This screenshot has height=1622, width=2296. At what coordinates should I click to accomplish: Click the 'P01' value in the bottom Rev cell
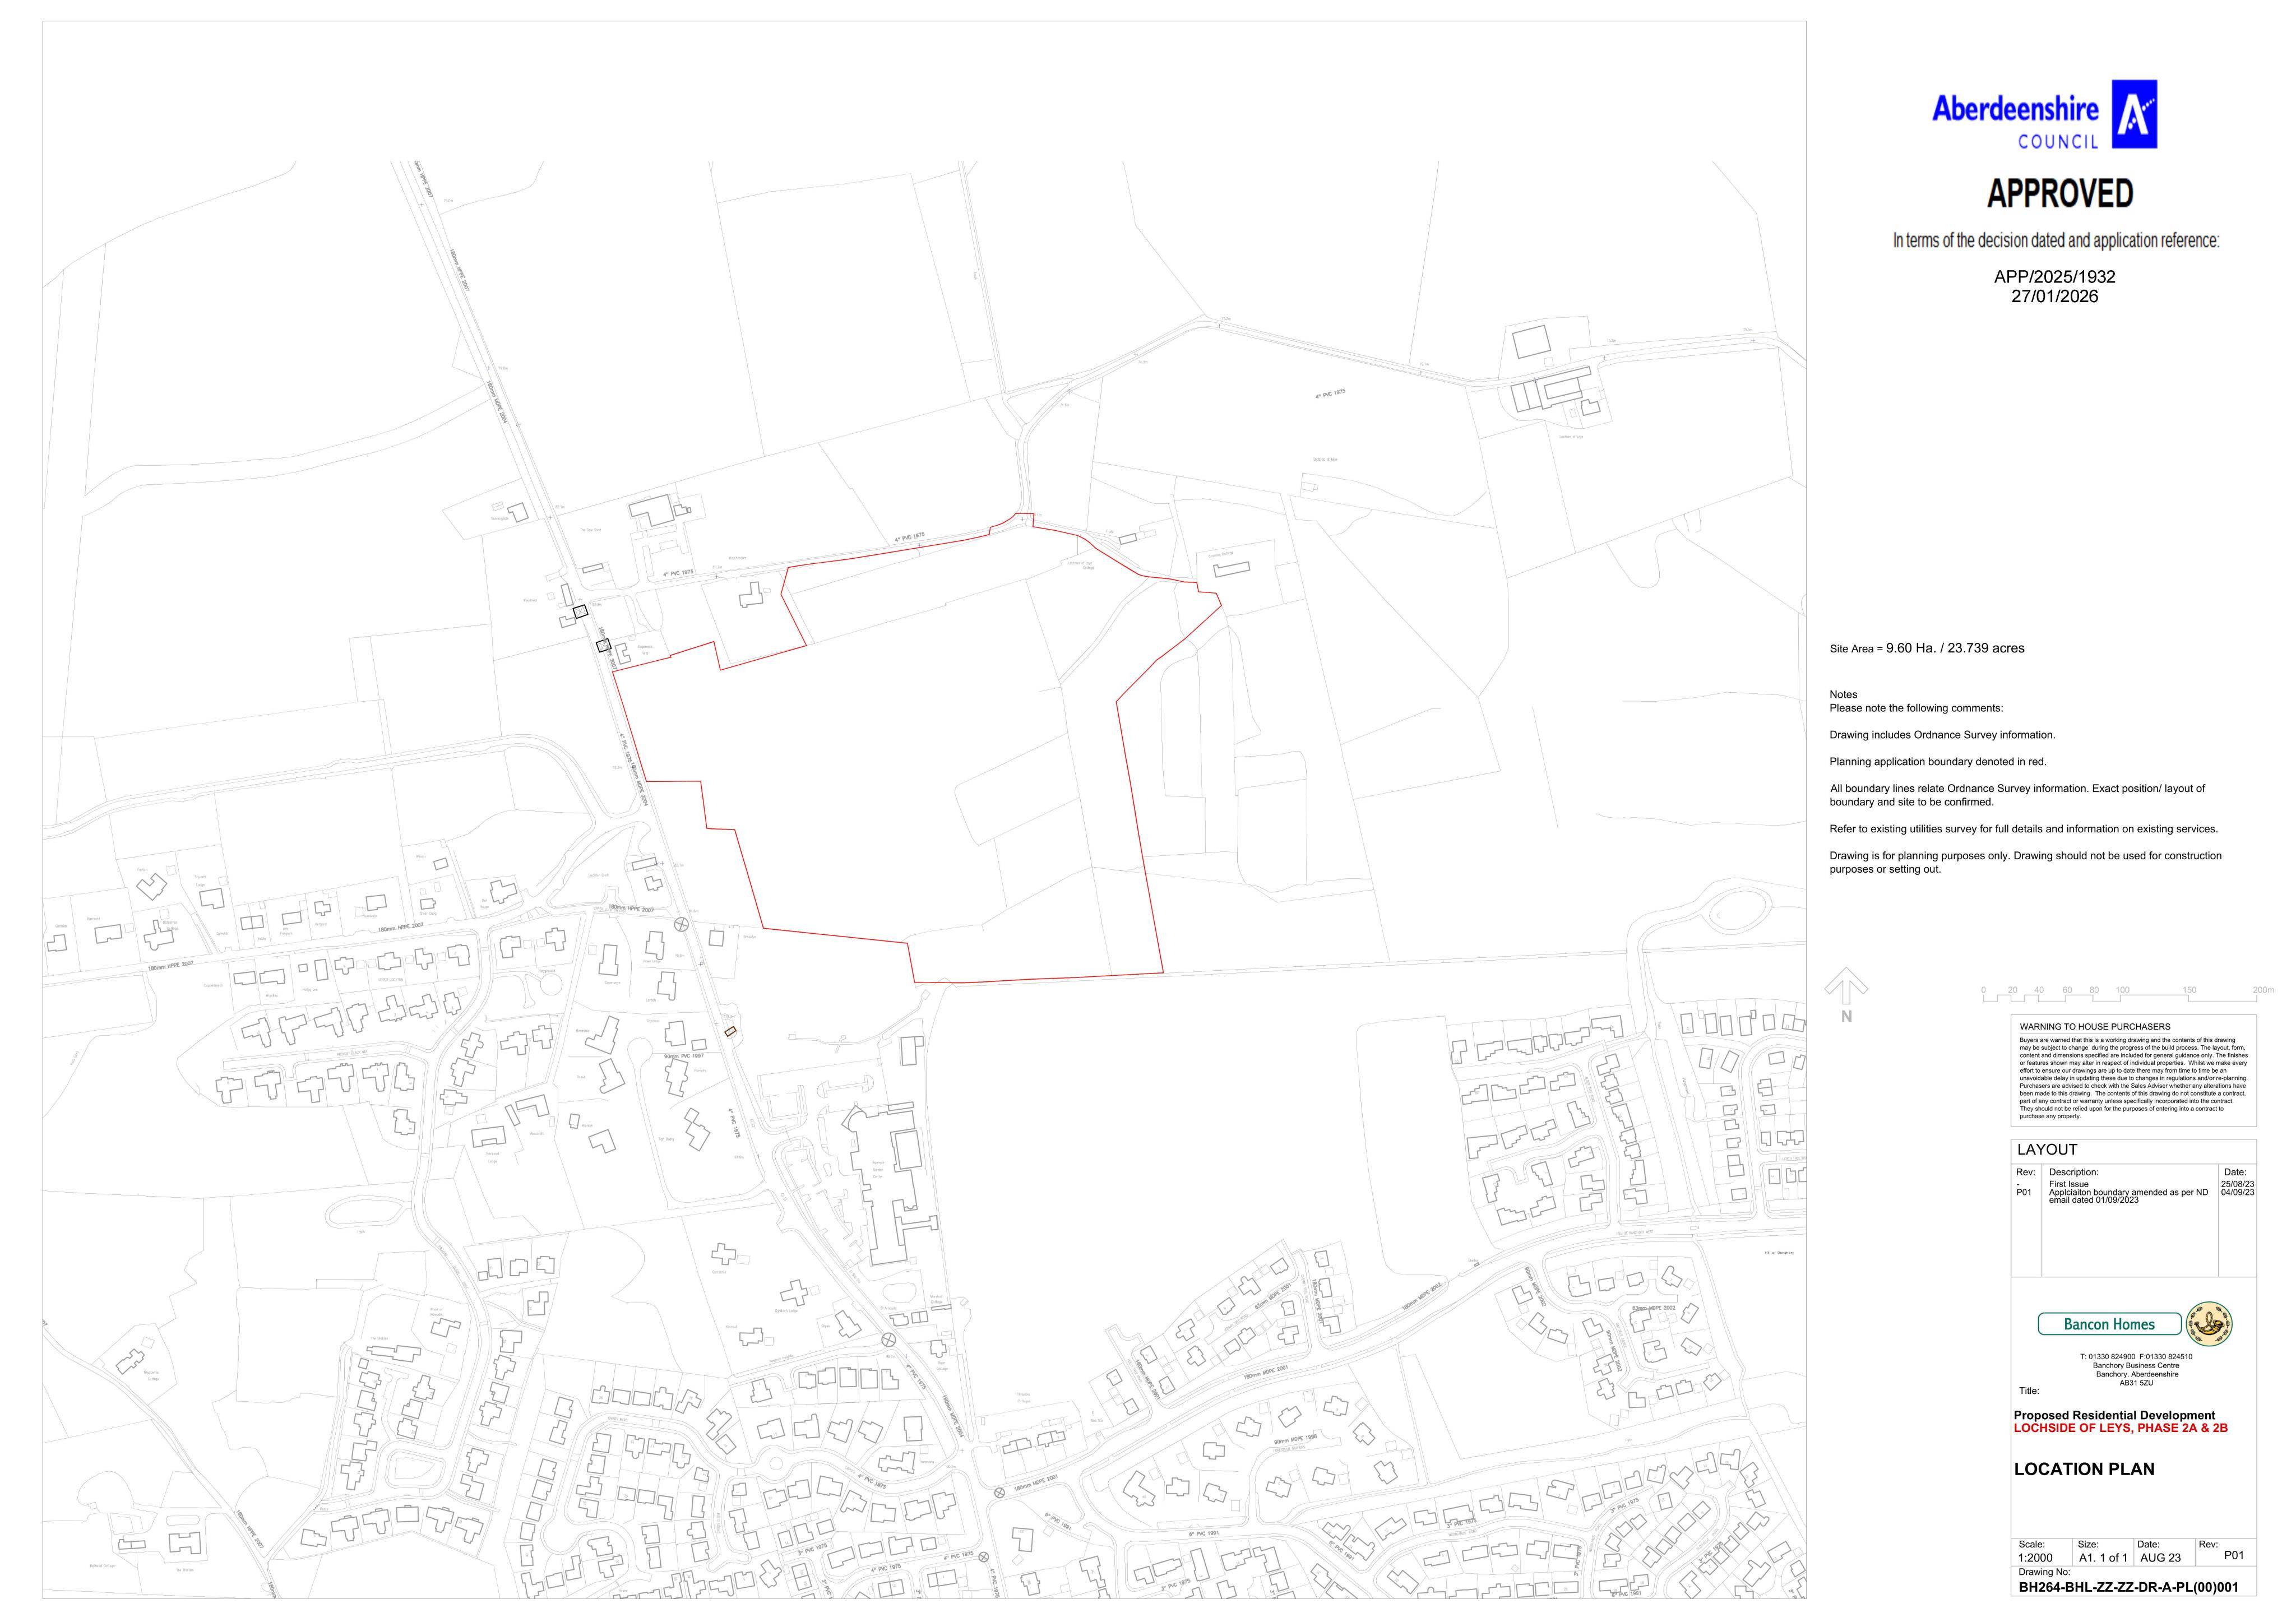click(2233, 1555)
